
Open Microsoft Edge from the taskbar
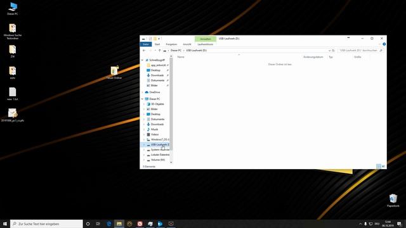109,224
